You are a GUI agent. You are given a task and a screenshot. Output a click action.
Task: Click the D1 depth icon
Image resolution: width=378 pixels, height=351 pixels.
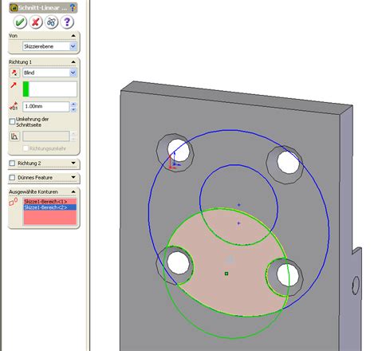point(14,106)
